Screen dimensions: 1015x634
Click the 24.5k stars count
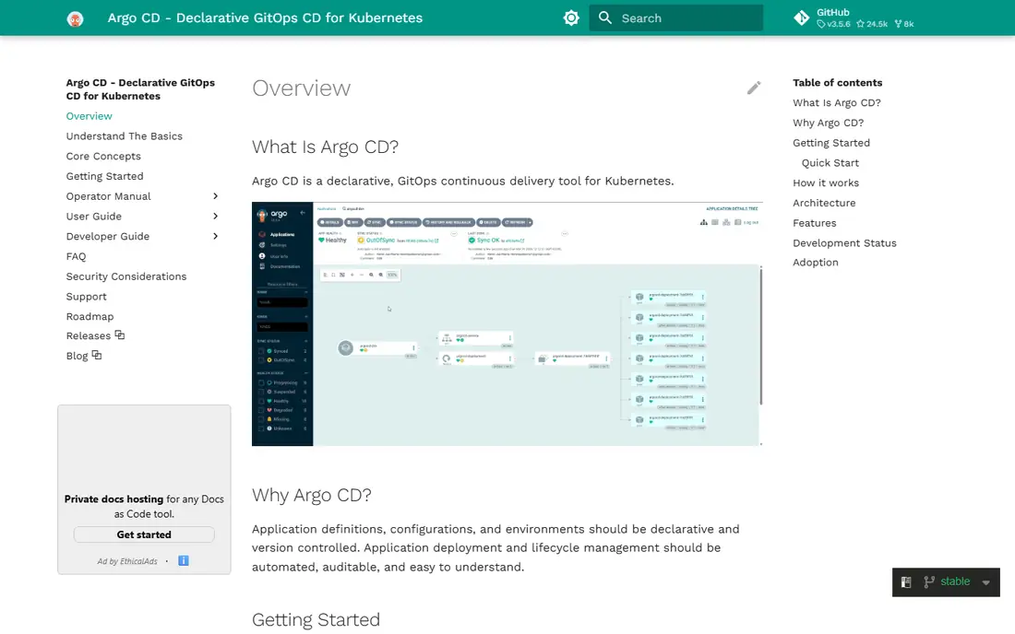point(872,24)
